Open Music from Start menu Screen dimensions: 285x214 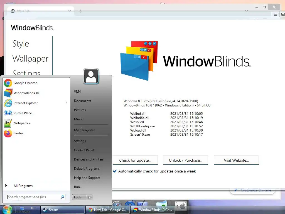78,119
